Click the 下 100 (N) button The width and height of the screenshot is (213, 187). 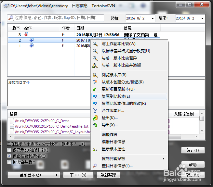[78, 175]
